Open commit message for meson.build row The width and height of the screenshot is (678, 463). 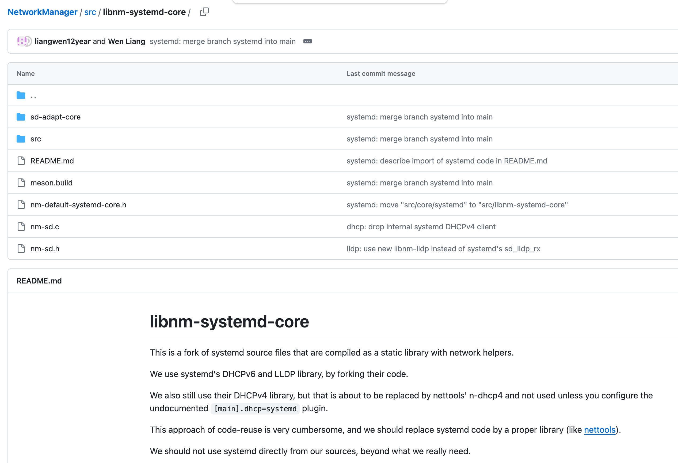[x=420, y=183]
